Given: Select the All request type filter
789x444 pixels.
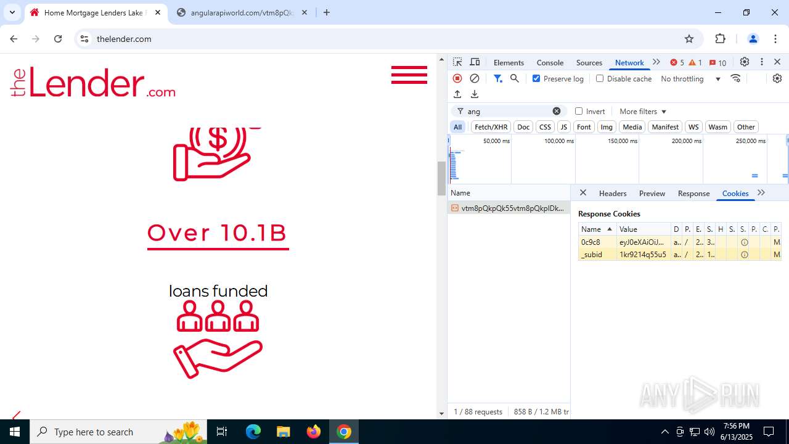Looking at the screenshot, I should coord(457,127).
